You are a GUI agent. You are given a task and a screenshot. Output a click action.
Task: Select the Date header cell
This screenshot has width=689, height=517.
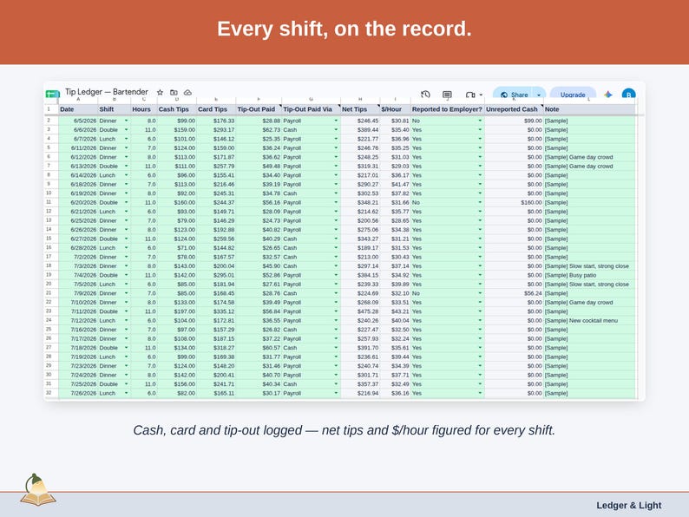point(78,109)
